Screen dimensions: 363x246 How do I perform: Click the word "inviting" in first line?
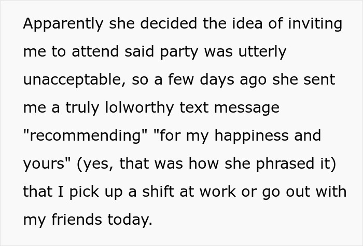pyautogui.click(x=315, y=24)
